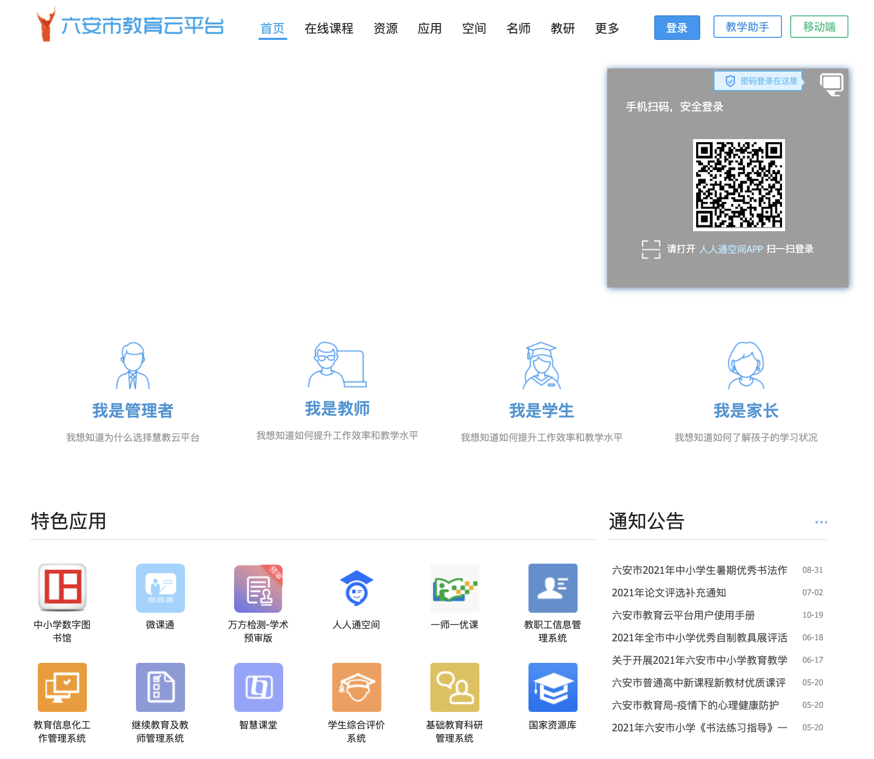Open 万方检测-学术预审版 icon
Screen dimensions: 874x759
point(258,588)
